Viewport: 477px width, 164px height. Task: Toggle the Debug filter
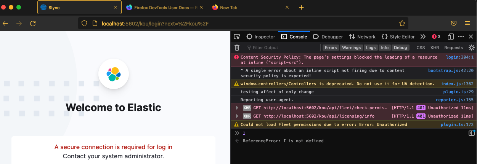point(400,48)
